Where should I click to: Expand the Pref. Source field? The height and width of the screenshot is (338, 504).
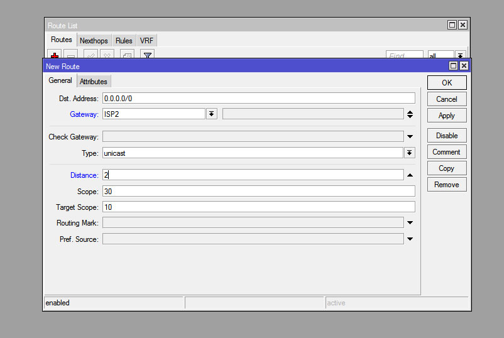pyautogui.click(x=410, y=239)
